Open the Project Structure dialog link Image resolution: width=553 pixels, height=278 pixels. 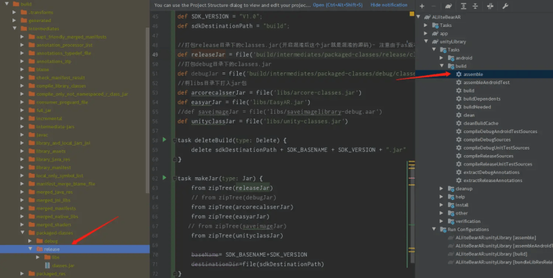(344, 5)
